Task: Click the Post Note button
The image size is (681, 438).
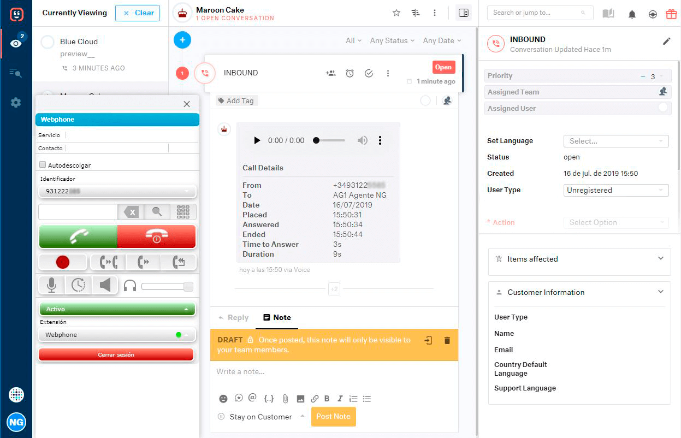Action: point(334,416)
